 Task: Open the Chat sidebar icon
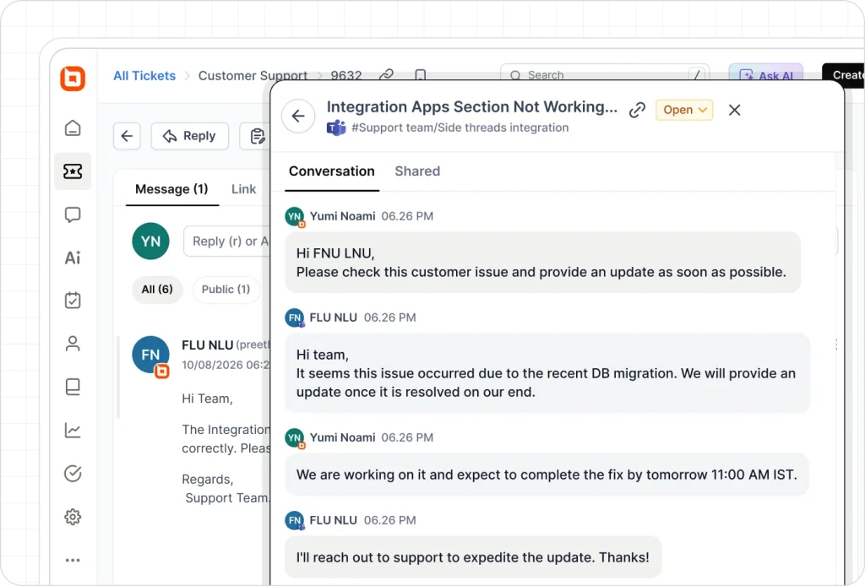73,214
